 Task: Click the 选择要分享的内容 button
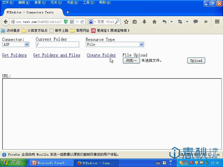[196, 154]
